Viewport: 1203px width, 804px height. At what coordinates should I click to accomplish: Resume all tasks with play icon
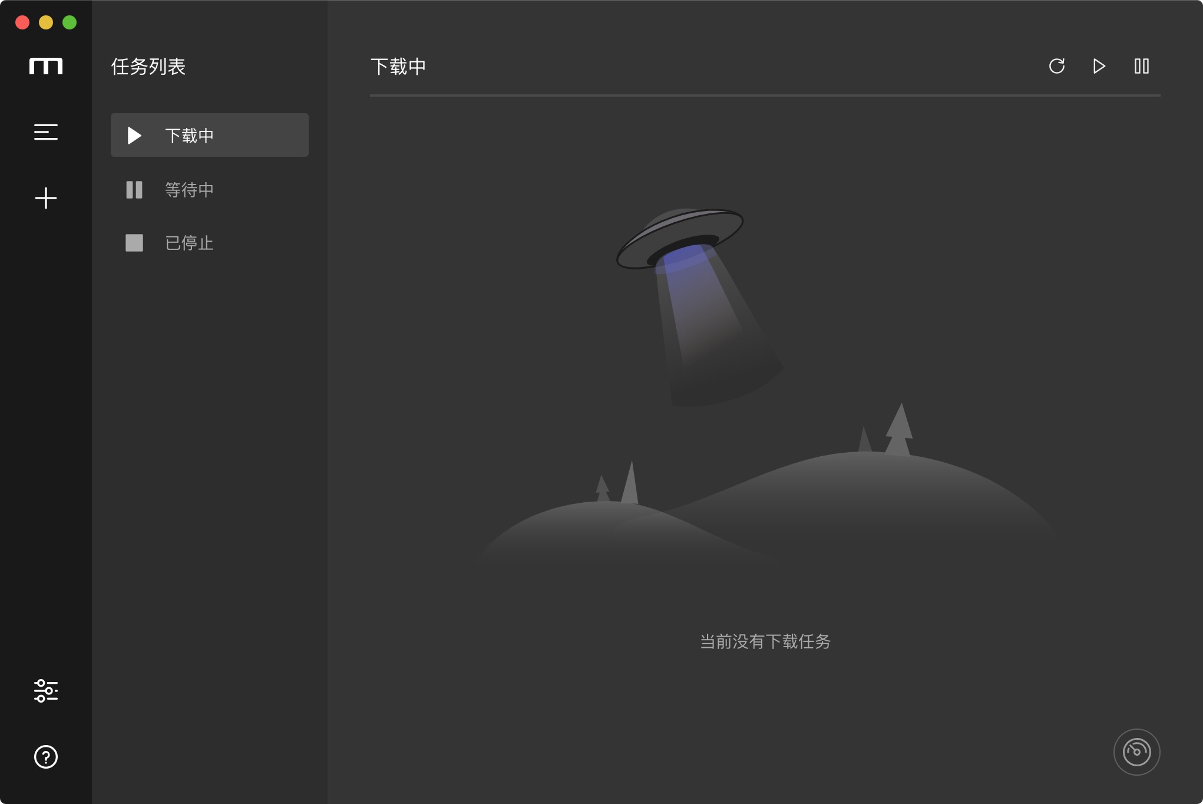click(1099, 66)
